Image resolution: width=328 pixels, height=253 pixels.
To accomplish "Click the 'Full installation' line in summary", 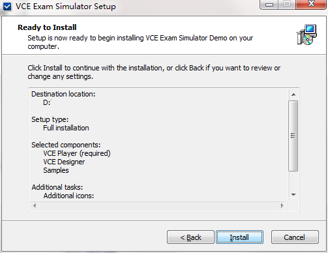I will (66, 128).
